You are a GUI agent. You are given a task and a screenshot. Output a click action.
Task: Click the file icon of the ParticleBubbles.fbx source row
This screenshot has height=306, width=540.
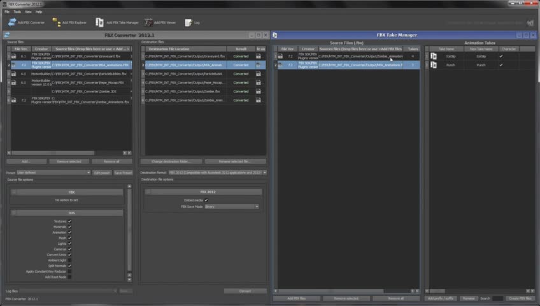tap(14, 74)
